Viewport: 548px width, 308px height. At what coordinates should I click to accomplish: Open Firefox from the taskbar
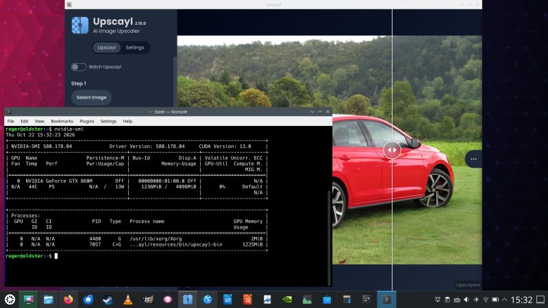68,299
